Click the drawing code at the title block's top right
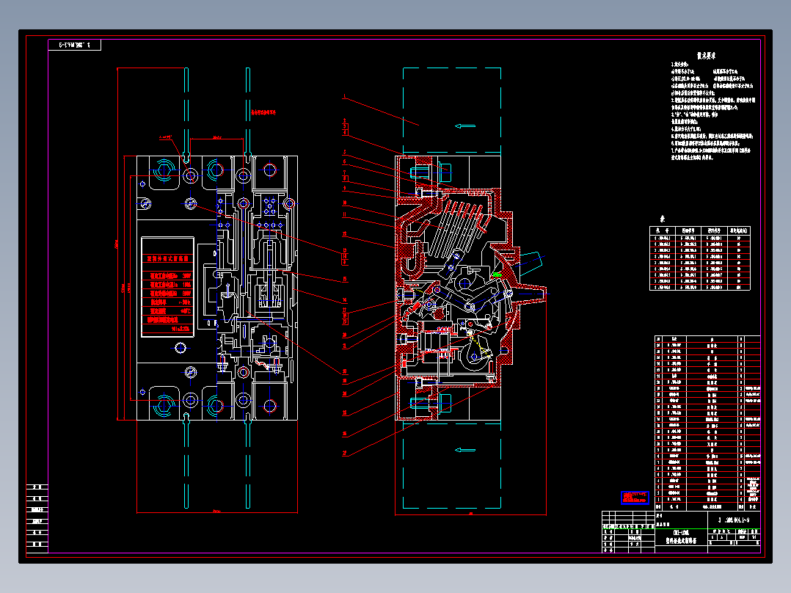The width and height of the screenshot is (791, 593). pos(734,520)
